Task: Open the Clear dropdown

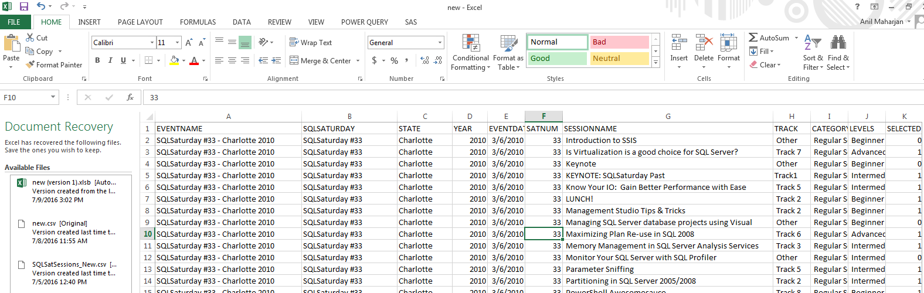Action: (765, 65)
